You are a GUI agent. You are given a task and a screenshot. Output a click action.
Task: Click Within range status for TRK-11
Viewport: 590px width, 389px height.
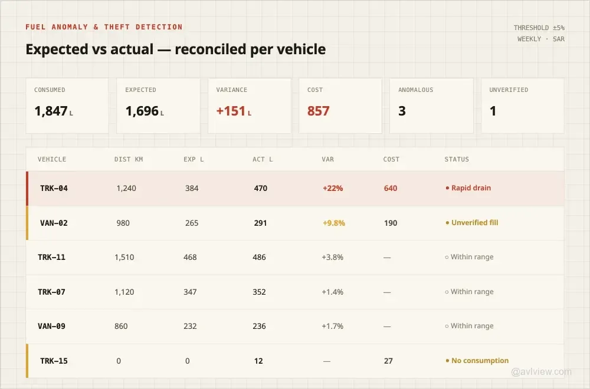(x=469, y=257)
